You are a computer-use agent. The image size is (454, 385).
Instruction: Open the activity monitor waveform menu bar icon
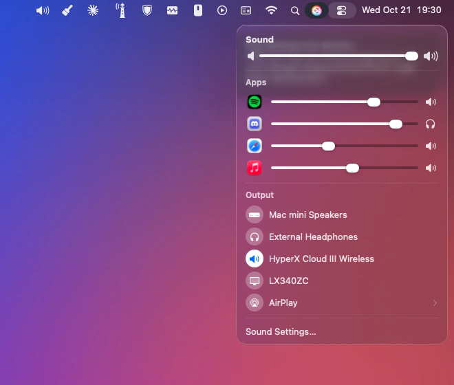click(172, 11)
